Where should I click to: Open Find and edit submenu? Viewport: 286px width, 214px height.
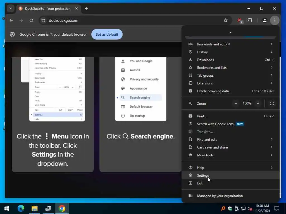click(x=230, y=140)
